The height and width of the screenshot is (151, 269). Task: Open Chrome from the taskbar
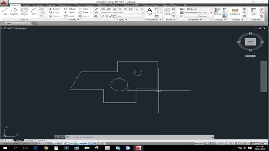46,148
